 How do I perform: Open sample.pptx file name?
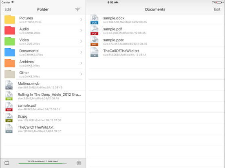(x=113, y=40)
